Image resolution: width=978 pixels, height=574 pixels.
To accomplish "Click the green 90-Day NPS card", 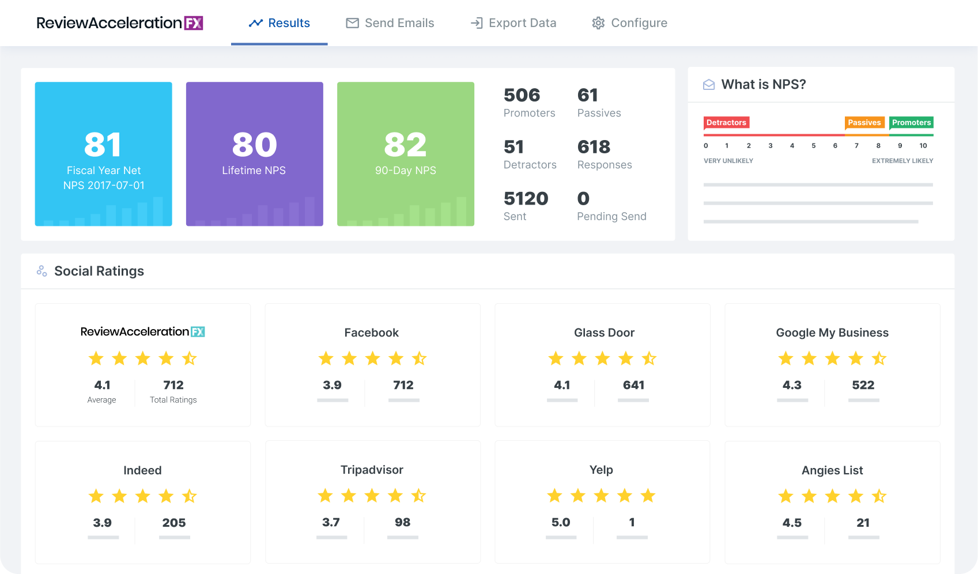I will pos(405,154).
